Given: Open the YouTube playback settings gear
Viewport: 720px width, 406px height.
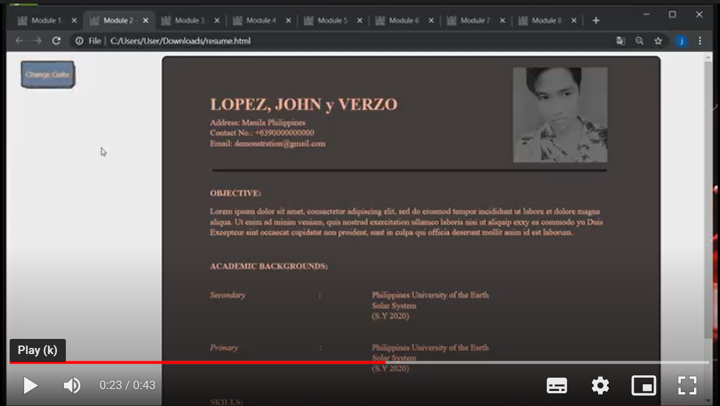Looking at the screenshot, I should pos(600,385).
